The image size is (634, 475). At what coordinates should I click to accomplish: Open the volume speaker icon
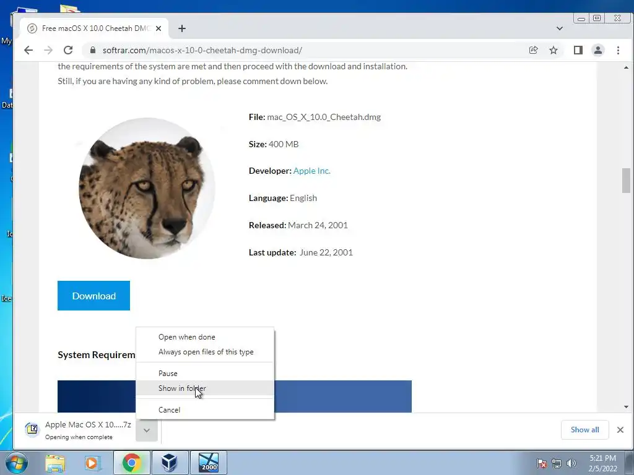click(571, 463)
